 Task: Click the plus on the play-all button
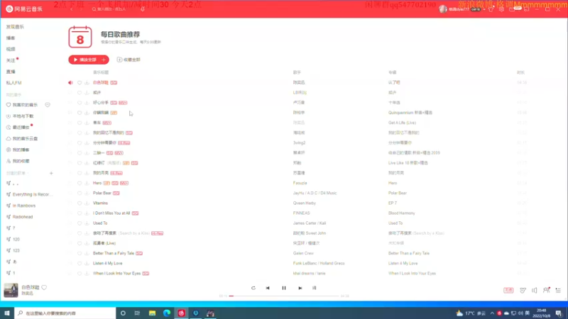104,60
